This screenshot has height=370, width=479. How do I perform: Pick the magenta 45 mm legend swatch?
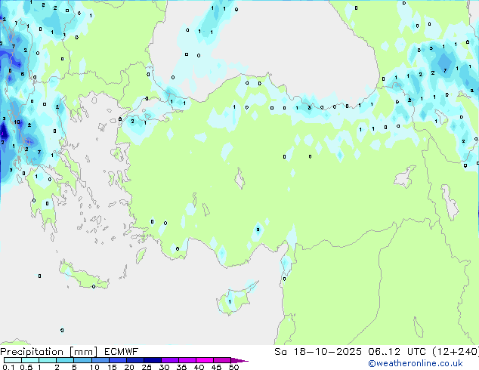(224, 361)
